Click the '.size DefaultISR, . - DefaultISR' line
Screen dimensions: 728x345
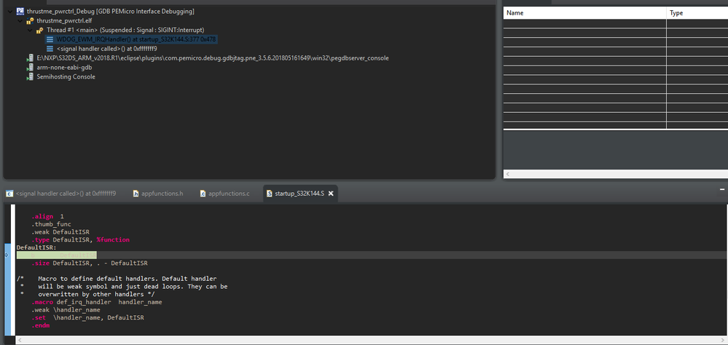90,263
